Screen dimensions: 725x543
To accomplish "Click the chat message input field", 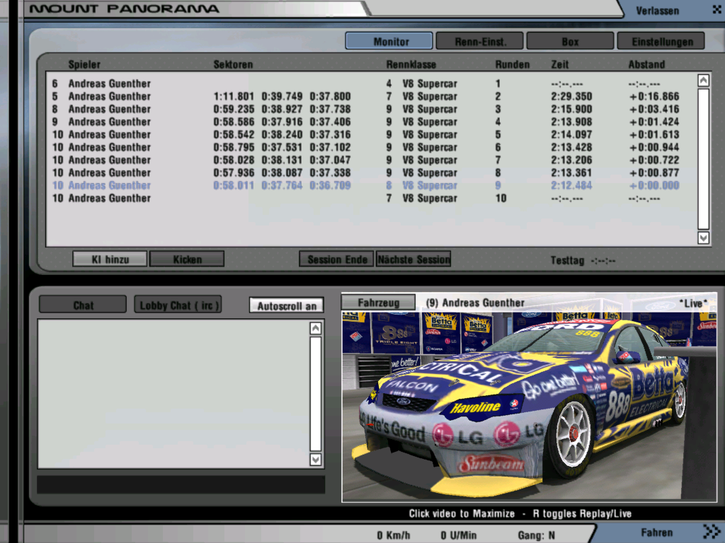I will [181, 484].
